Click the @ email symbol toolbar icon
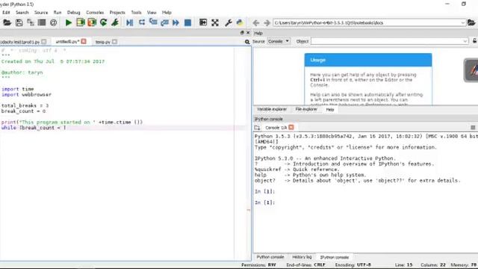This screenshot has width=478, height=269. click(x=53, y=22)
